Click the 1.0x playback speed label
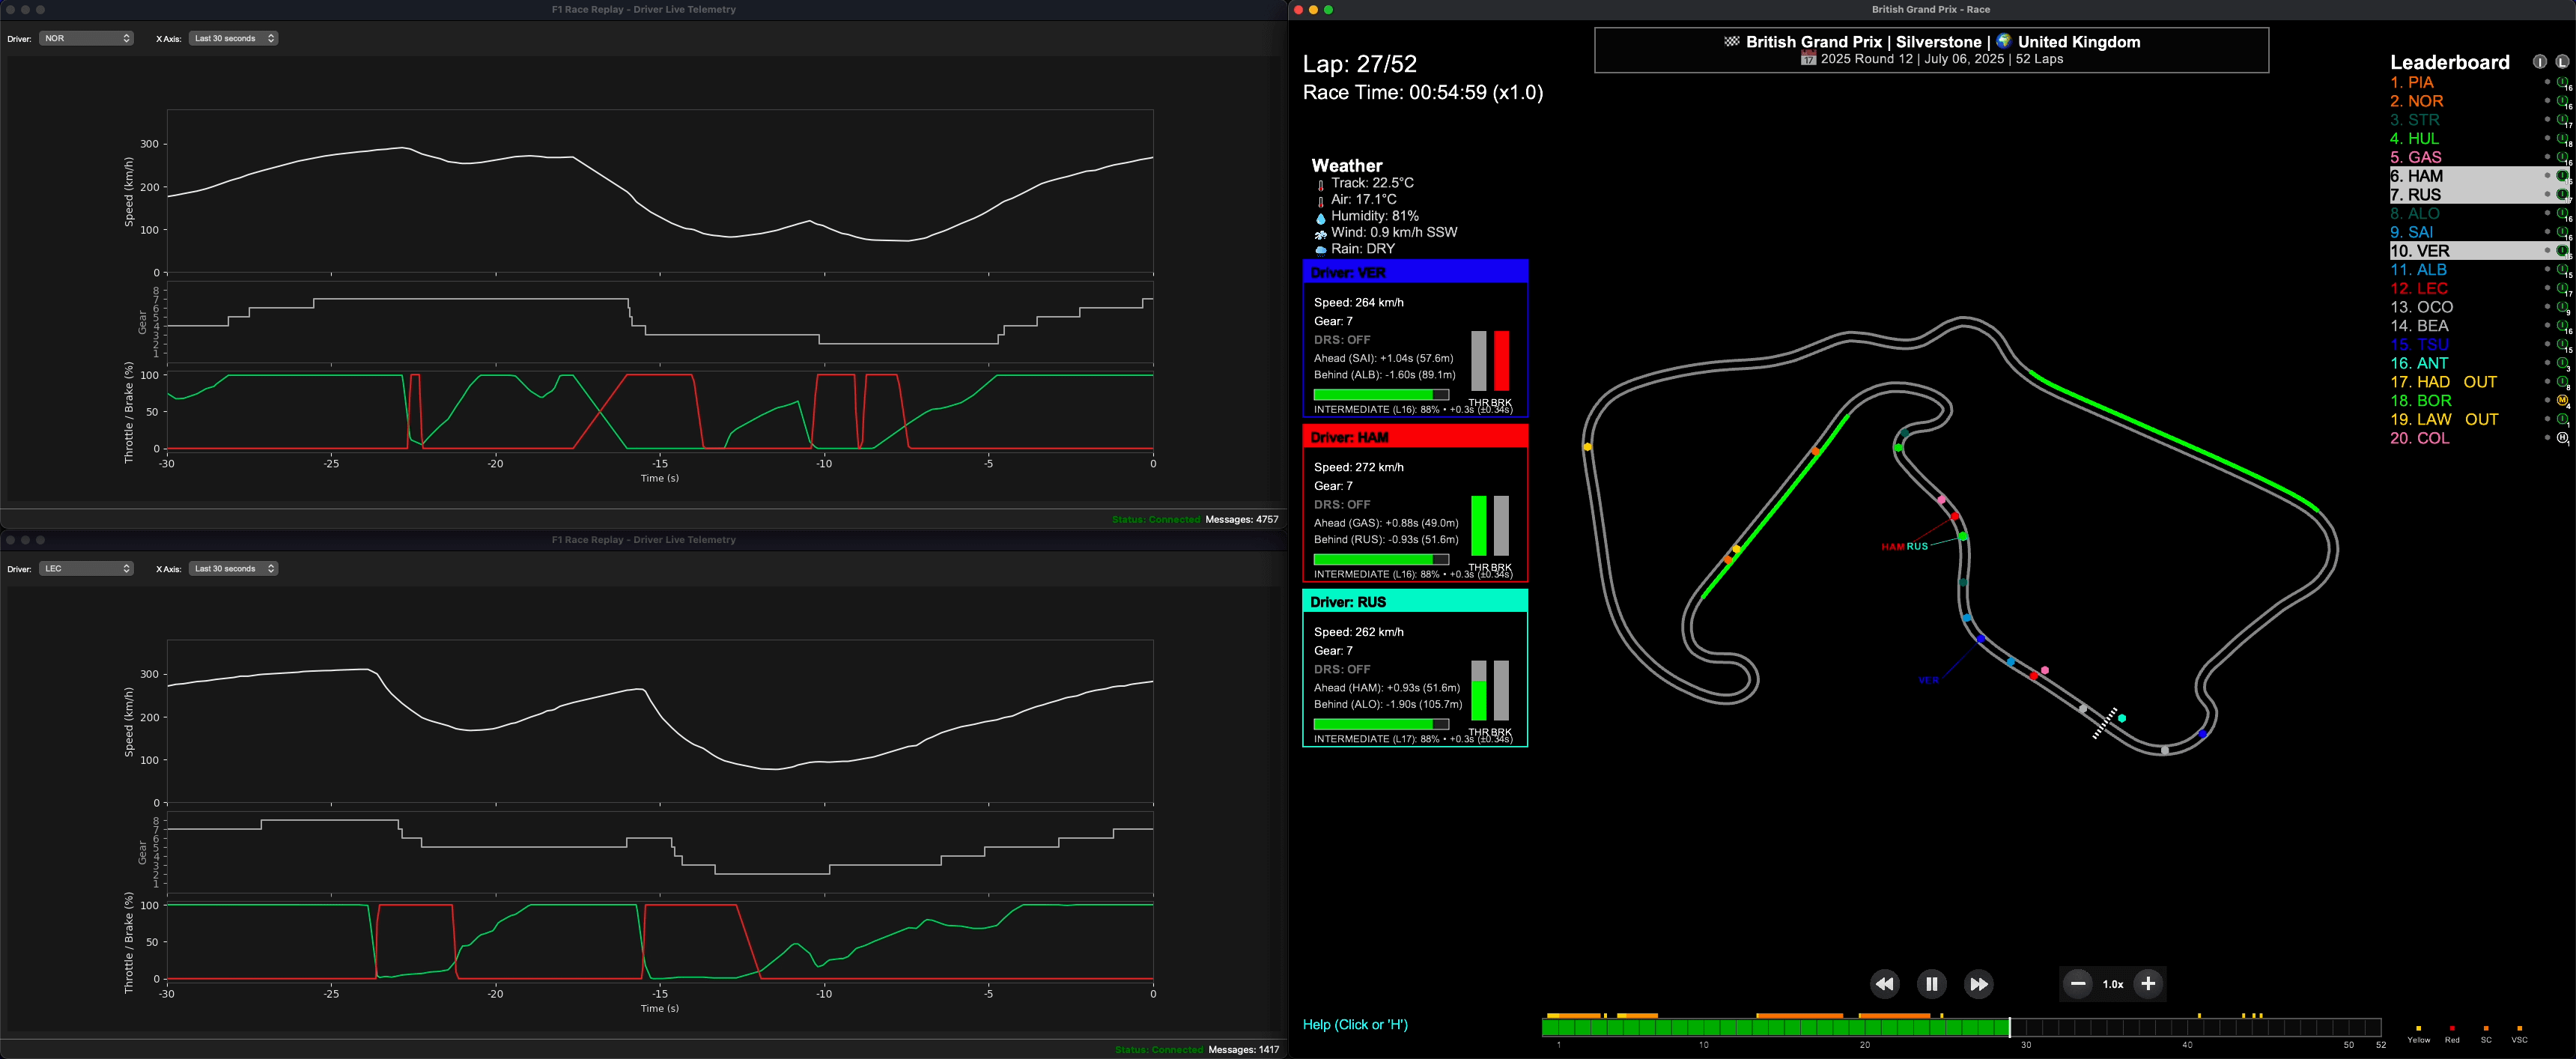Screen dimensions: 2576x1059 click(2113, 984)
